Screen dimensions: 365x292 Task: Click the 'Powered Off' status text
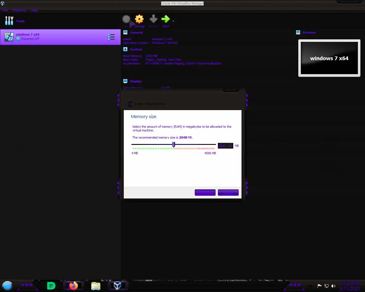[x=30, y=39]
